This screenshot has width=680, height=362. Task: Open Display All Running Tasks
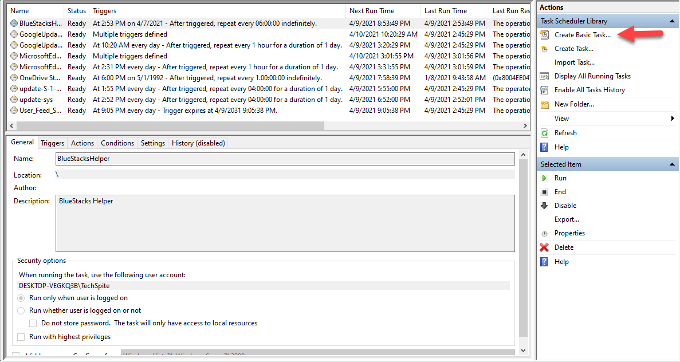592,76
